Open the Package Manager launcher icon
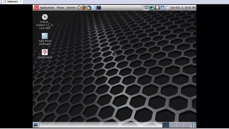 point(94,8)
